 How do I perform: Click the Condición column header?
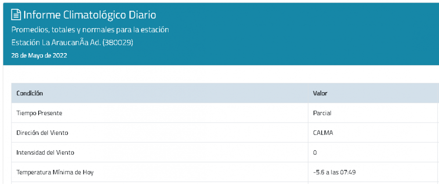(x=29, y=93)
